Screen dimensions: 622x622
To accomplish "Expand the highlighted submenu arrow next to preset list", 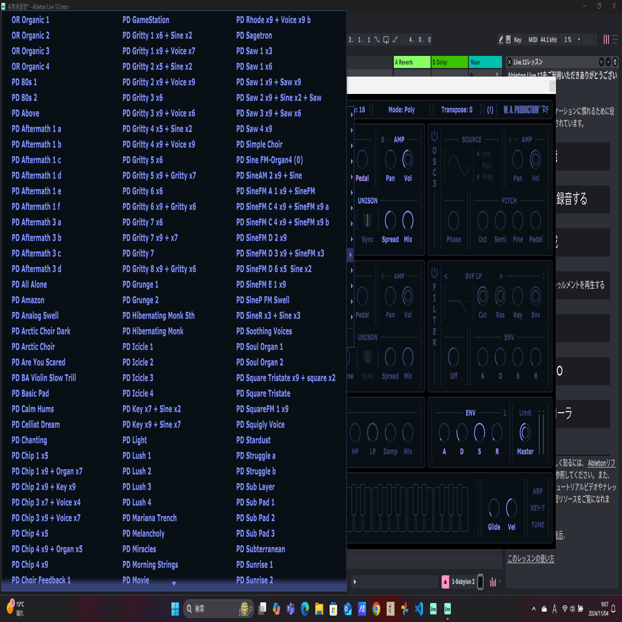I will tap(350, 255).
